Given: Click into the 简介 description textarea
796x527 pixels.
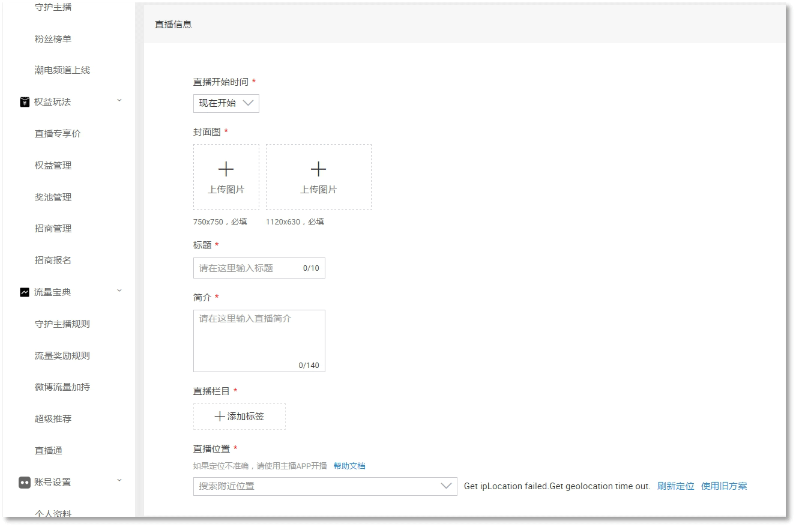Looking at the screenshot, I should (x=259, y=340).
